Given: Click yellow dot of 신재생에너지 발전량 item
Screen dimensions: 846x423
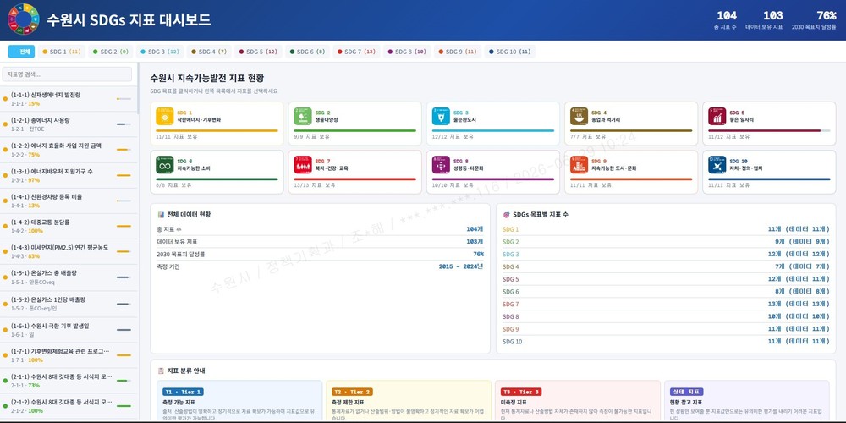Looking at the screenshot, I should [x=5, y=99].
